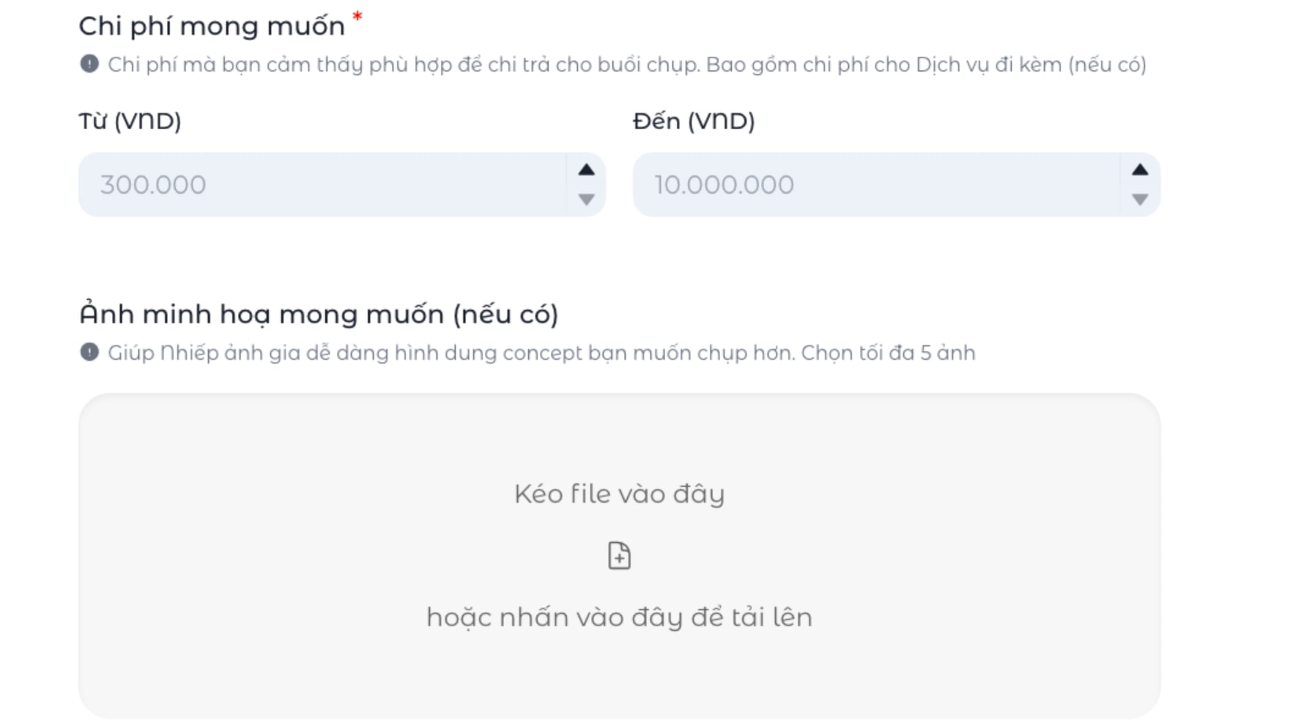Decrease the maximum cost using its stepper

tap(1140, 200)
